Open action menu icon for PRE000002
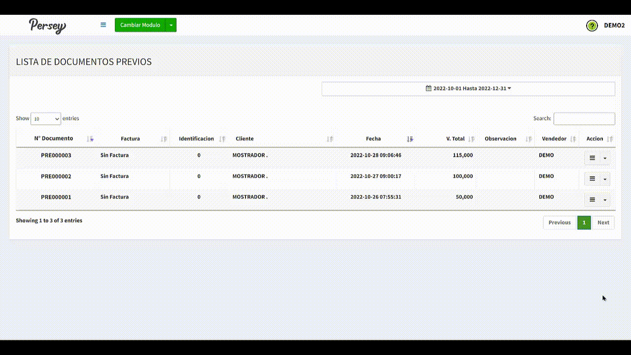Image resolution: width=631 pixels, height=355 pixels. pos(592,179)
